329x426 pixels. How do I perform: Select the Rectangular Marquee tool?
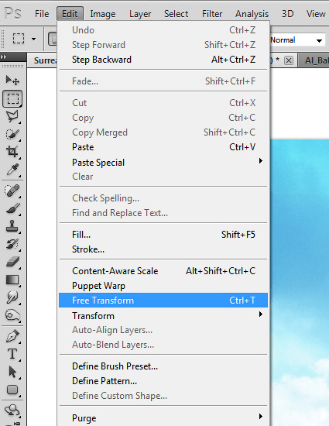[12, 98]
